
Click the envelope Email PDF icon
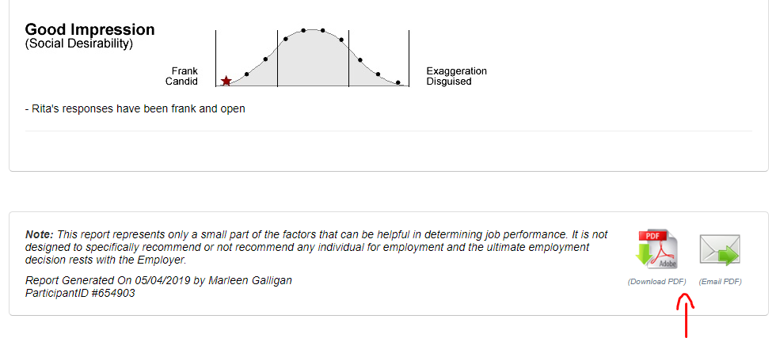(720, 249)
